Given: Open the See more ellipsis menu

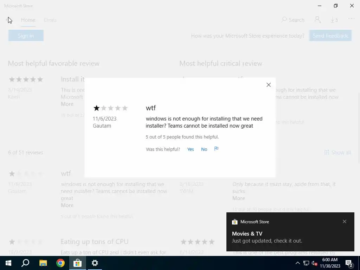Looking at the screenshot, I should (x=351, y=19).
